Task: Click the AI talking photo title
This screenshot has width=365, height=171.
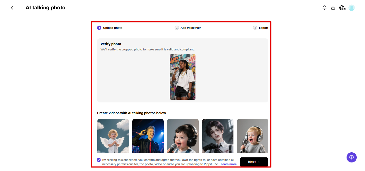Action: [x=45, y=8]
